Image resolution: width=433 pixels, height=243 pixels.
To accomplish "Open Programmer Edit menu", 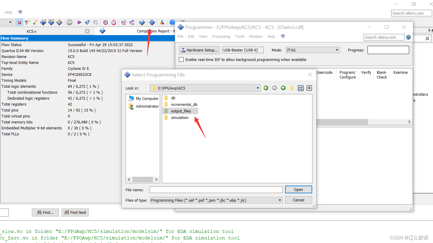I will pos(191,36).
